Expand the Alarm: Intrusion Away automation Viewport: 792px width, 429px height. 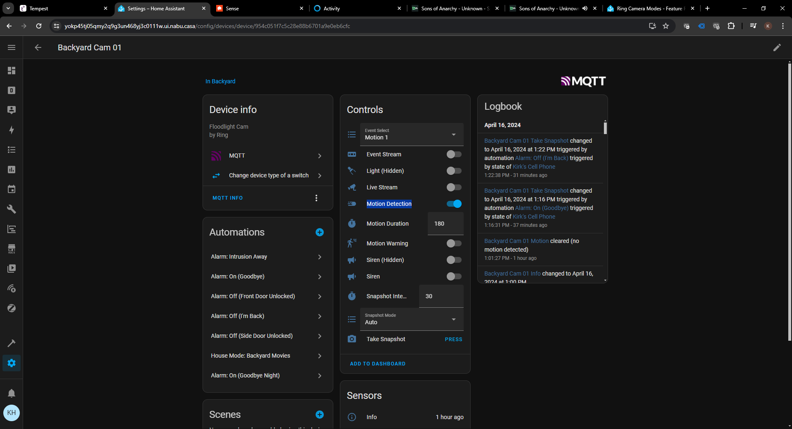click(x=267, y=257)
